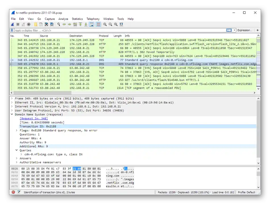This screenshot has height=204, width=270.
Task: Go forward in packet history
Action: pos(69,24)
